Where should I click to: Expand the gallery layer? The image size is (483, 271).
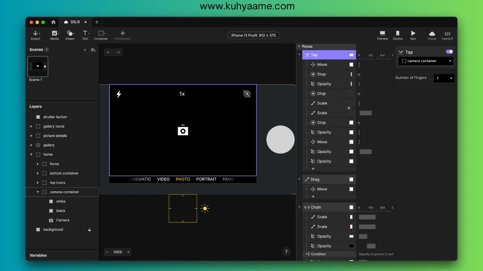31,145
